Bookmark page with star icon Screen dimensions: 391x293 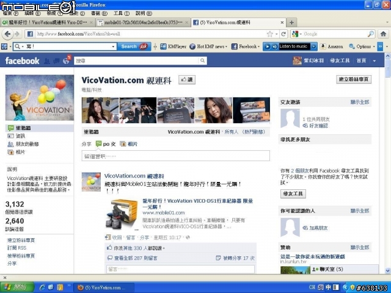pyautogui.click(x=270, y=34)
